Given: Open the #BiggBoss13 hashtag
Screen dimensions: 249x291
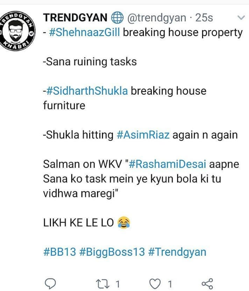Looking at the screenshot, I should pyautogui.click(x=112, y=252).
